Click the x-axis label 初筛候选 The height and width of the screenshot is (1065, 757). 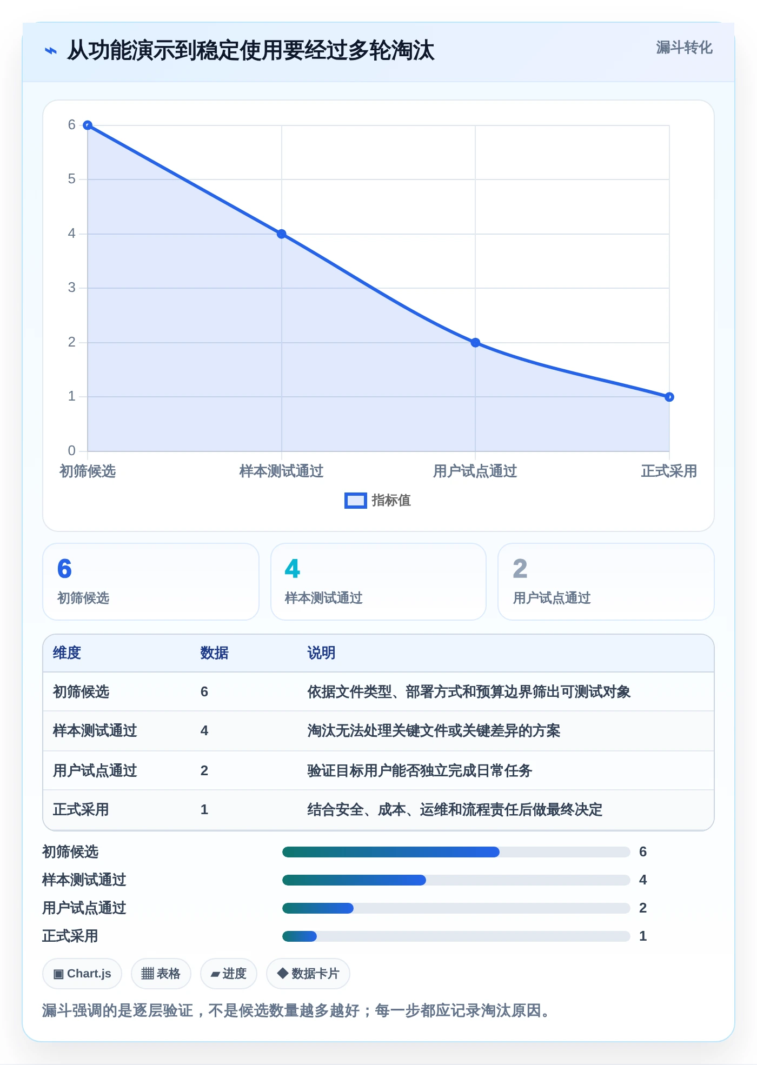click(88, 471)
